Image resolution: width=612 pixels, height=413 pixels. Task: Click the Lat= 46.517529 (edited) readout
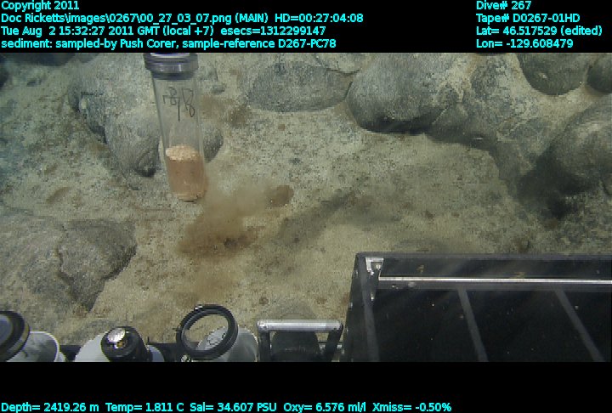(x=541, y=31)
